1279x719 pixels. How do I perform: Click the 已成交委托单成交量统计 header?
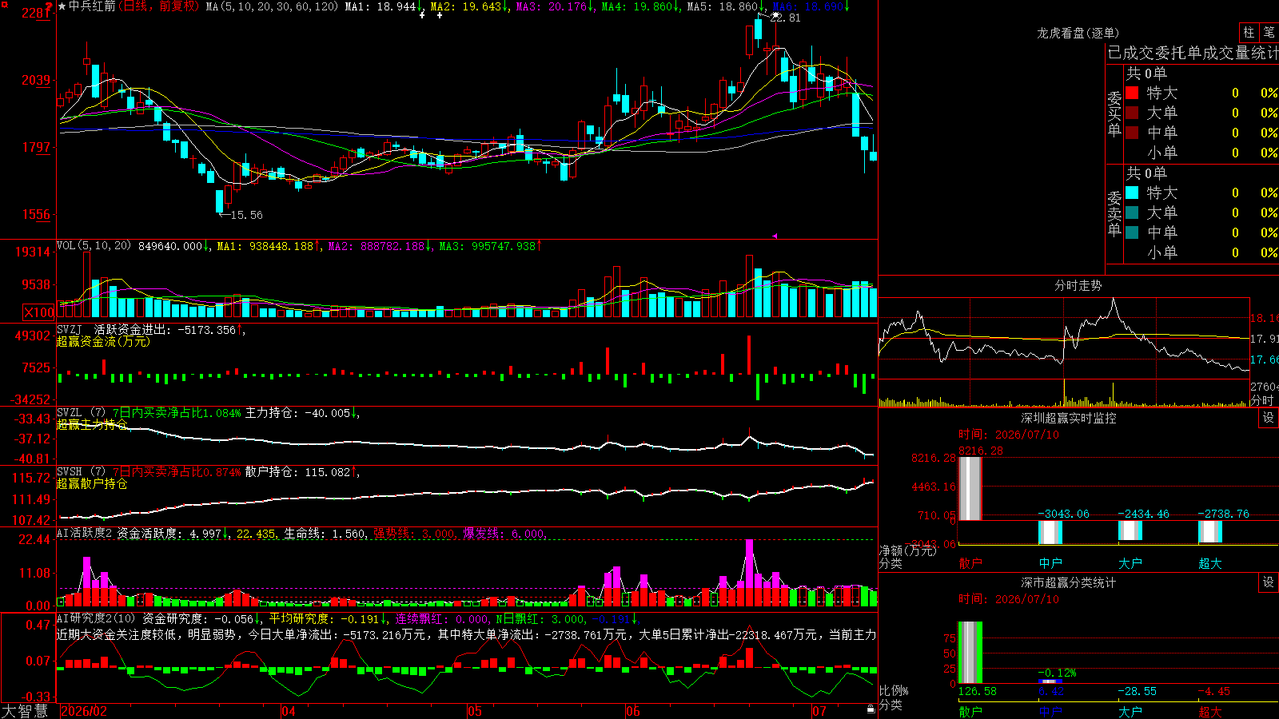pos(1193,53)
